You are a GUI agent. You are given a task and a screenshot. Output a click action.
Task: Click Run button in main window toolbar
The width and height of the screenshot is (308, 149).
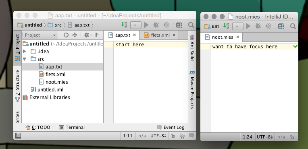click(146, 25)
